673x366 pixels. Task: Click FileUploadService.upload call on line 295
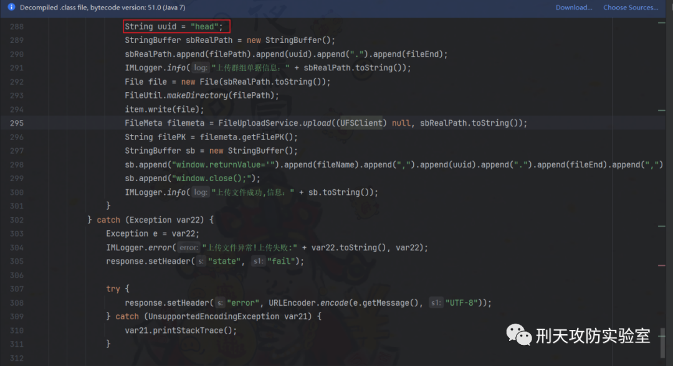(x=372, y=123)
